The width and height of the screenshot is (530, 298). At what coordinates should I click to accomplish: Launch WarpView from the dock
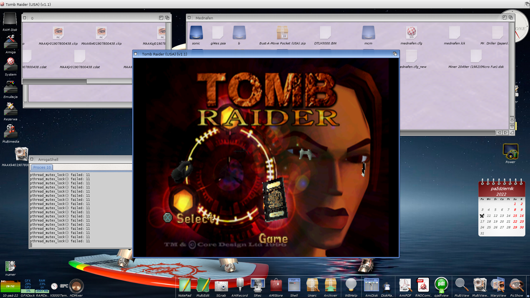coord(498,287)
